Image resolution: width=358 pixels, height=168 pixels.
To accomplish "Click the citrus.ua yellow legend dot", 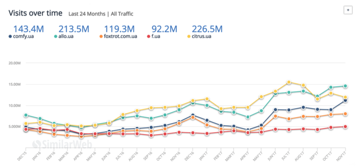I will point(190,37).
